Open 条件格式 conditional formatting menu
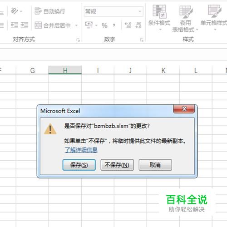 [x=159, y=18]
